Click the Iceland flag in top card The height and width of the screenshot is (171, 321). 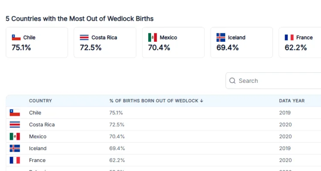pos(221,38)
